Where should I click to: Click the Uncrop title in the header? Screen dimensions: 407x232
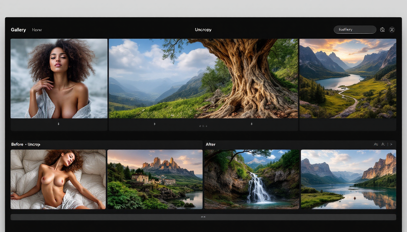click(203, 30)
